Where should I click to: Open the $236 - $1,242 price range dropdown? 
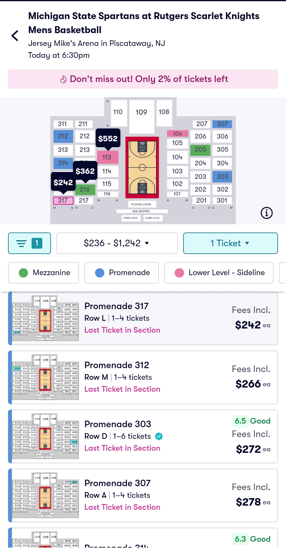coord(117,243)
